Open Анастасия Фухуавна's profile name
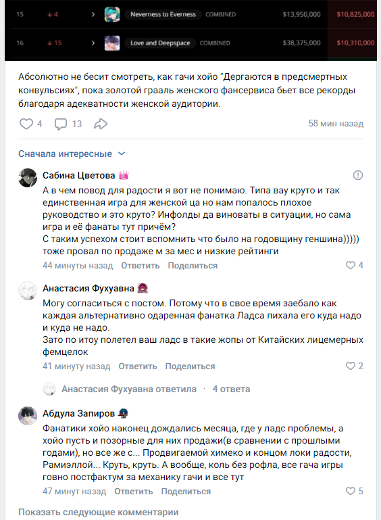This screenshot has height=520, width=381. (88, 289)
